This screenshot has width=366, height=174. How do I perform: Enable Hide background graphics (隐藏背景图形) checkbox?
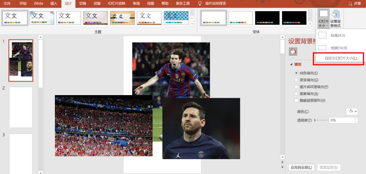coord(297,100)
